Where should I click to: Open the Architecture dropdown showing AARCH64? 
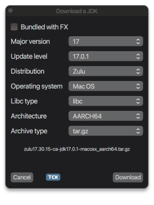[x=106, y=116]
